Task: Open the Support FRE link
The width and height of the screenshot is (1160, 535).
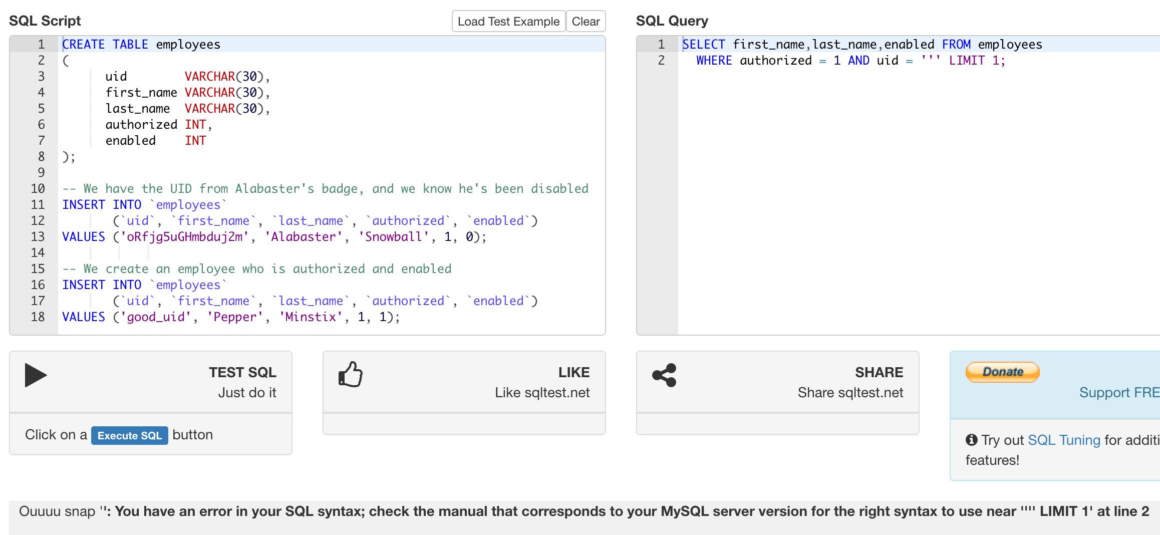Action: (x=1119, y=392)
